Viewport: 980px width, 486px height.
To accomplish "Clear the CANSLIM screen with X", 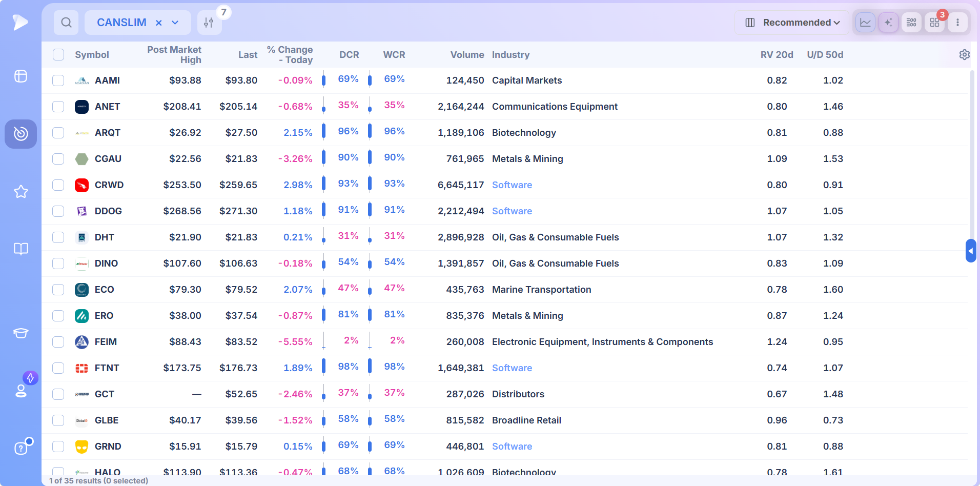I will pyautogui.click(x=159, y=23).
